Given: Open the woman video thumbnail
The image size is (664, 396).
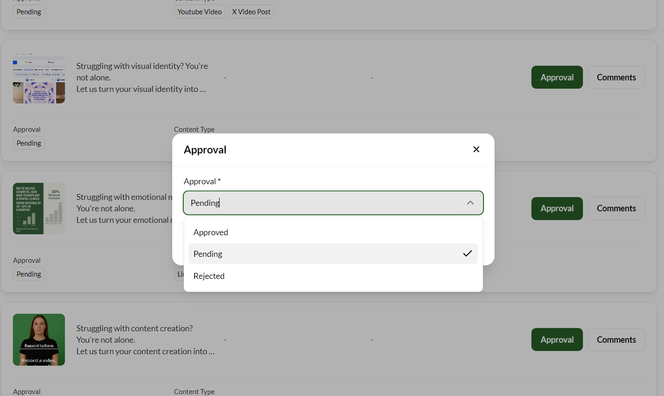Looking at the screenshot, I should pos(39,339).
